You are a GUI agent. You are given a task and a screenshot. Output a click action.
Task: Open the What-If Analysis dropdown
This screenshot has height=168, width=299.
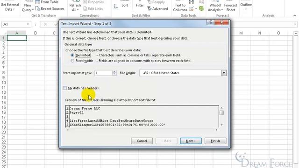(215, 7)
